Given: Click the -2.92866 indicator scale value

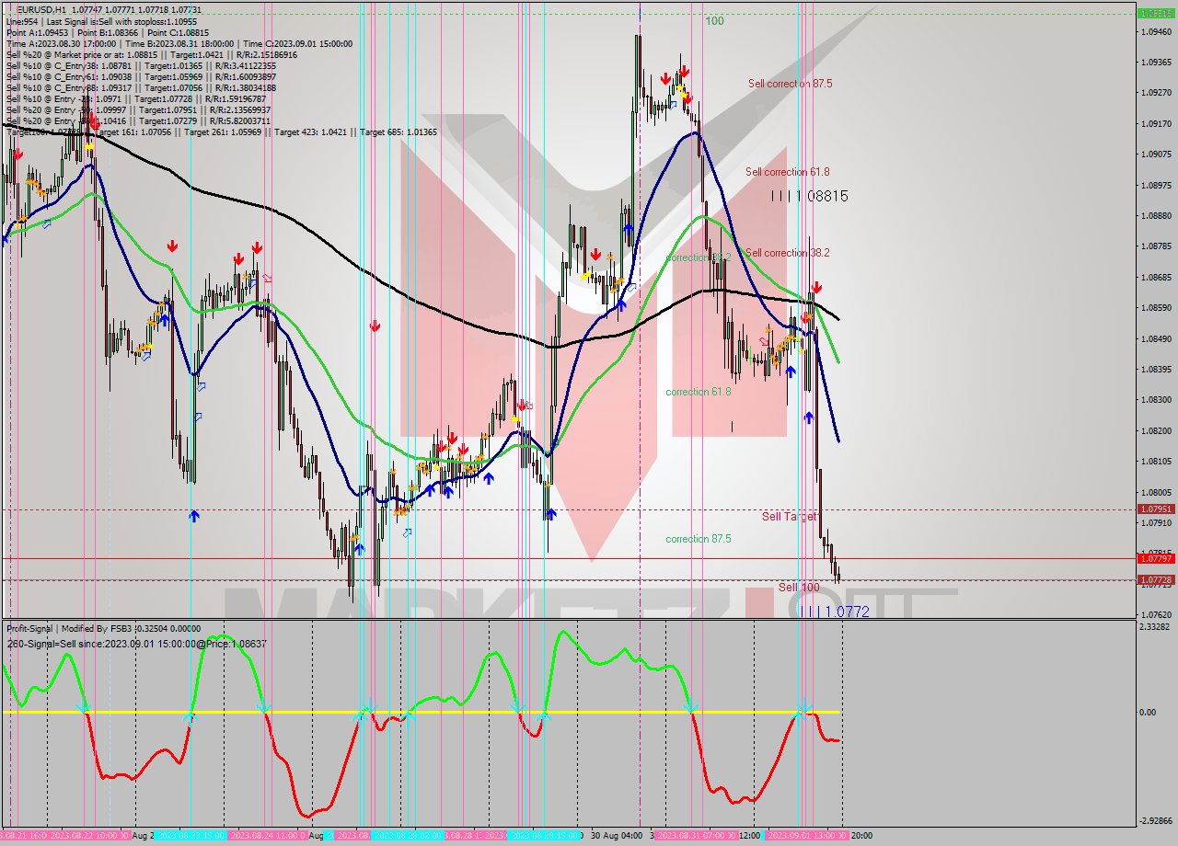Looking at the screenshot, I should pyautogui.click(x=1156, y=820).
